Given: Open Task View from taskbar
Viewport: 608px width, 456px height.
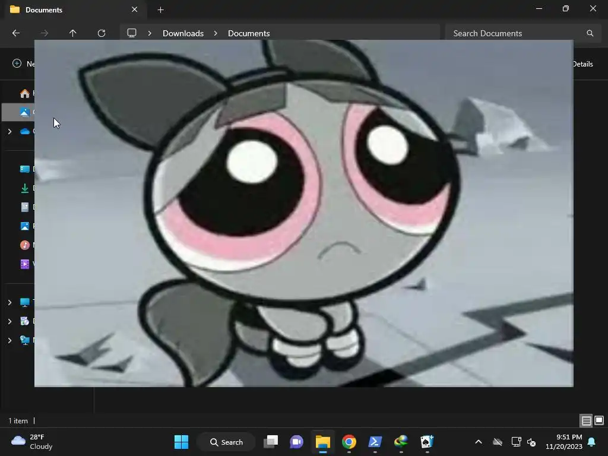Looking at the screenshot, I should [x=271, y=442].
